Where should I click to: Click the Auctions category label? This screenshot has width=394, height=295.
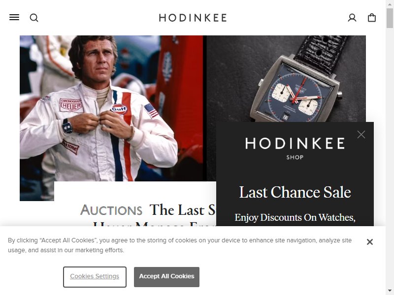point(111,210)
